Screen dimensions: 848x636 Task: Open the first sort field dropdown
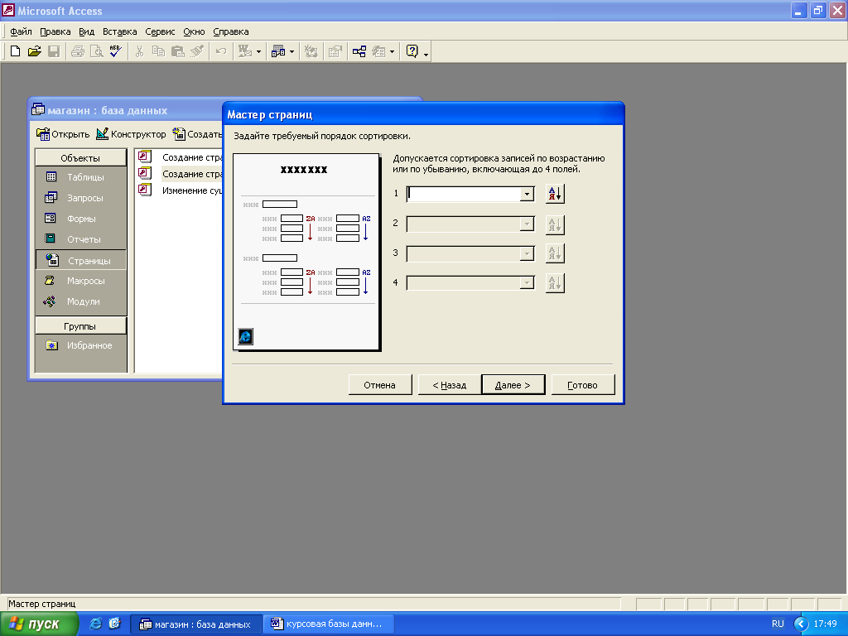[x=526, y=194]
